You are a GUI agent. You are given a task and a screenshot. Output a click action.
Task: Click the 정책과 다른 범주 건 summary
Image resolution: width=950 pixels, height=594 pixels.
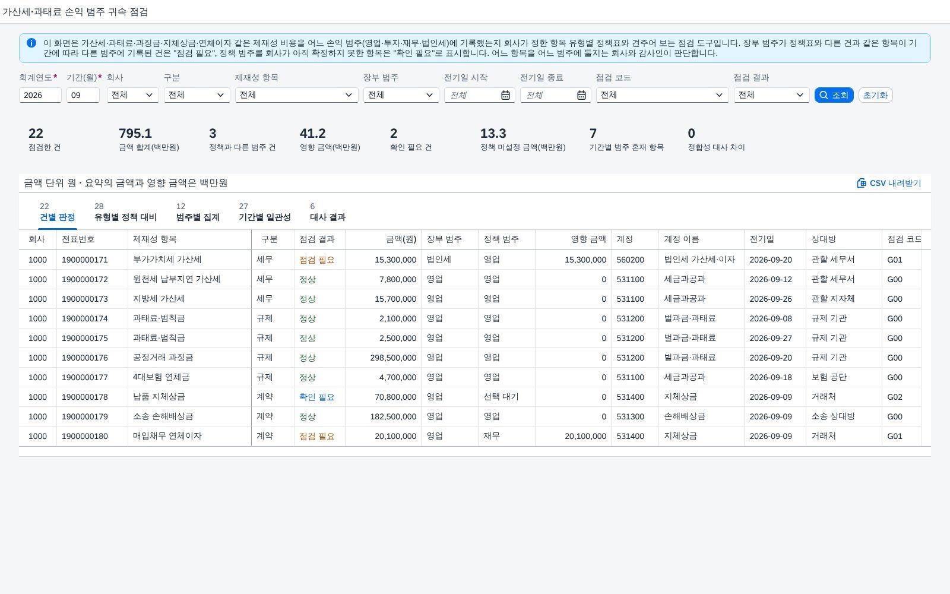point(242,140)
